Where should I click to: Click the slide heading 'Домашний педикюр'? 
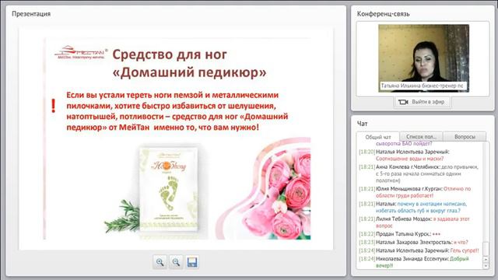tap(189, 72)
